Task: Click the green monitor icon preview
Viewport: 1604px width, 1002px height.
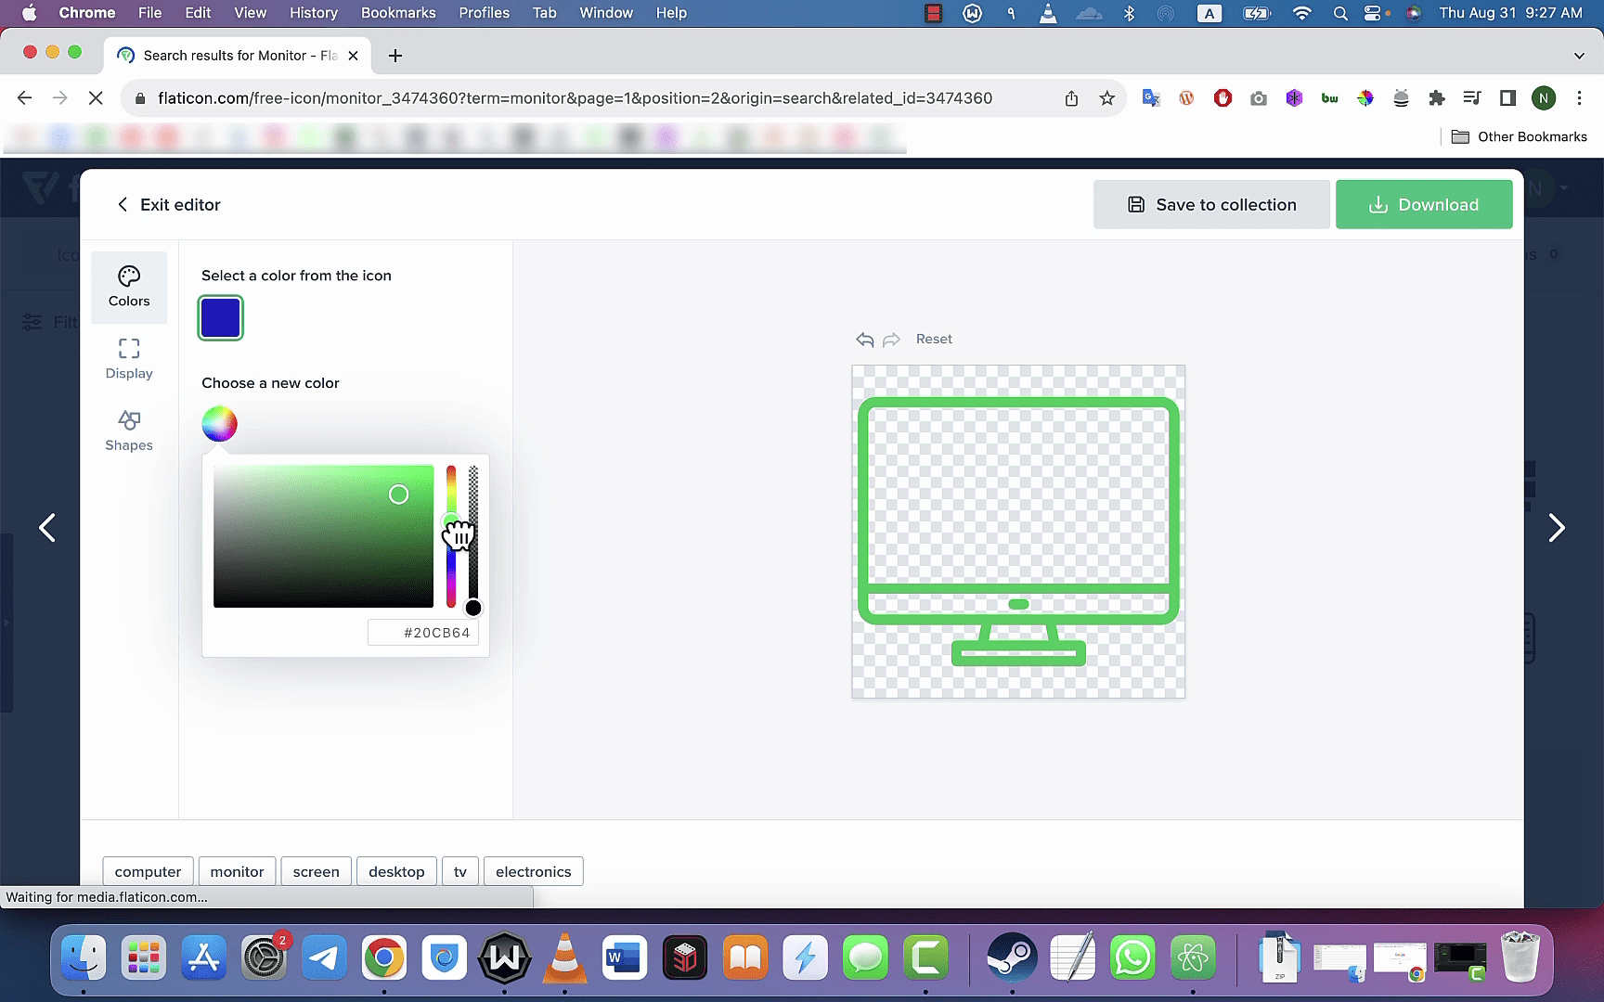Action: coord(1018,532)
